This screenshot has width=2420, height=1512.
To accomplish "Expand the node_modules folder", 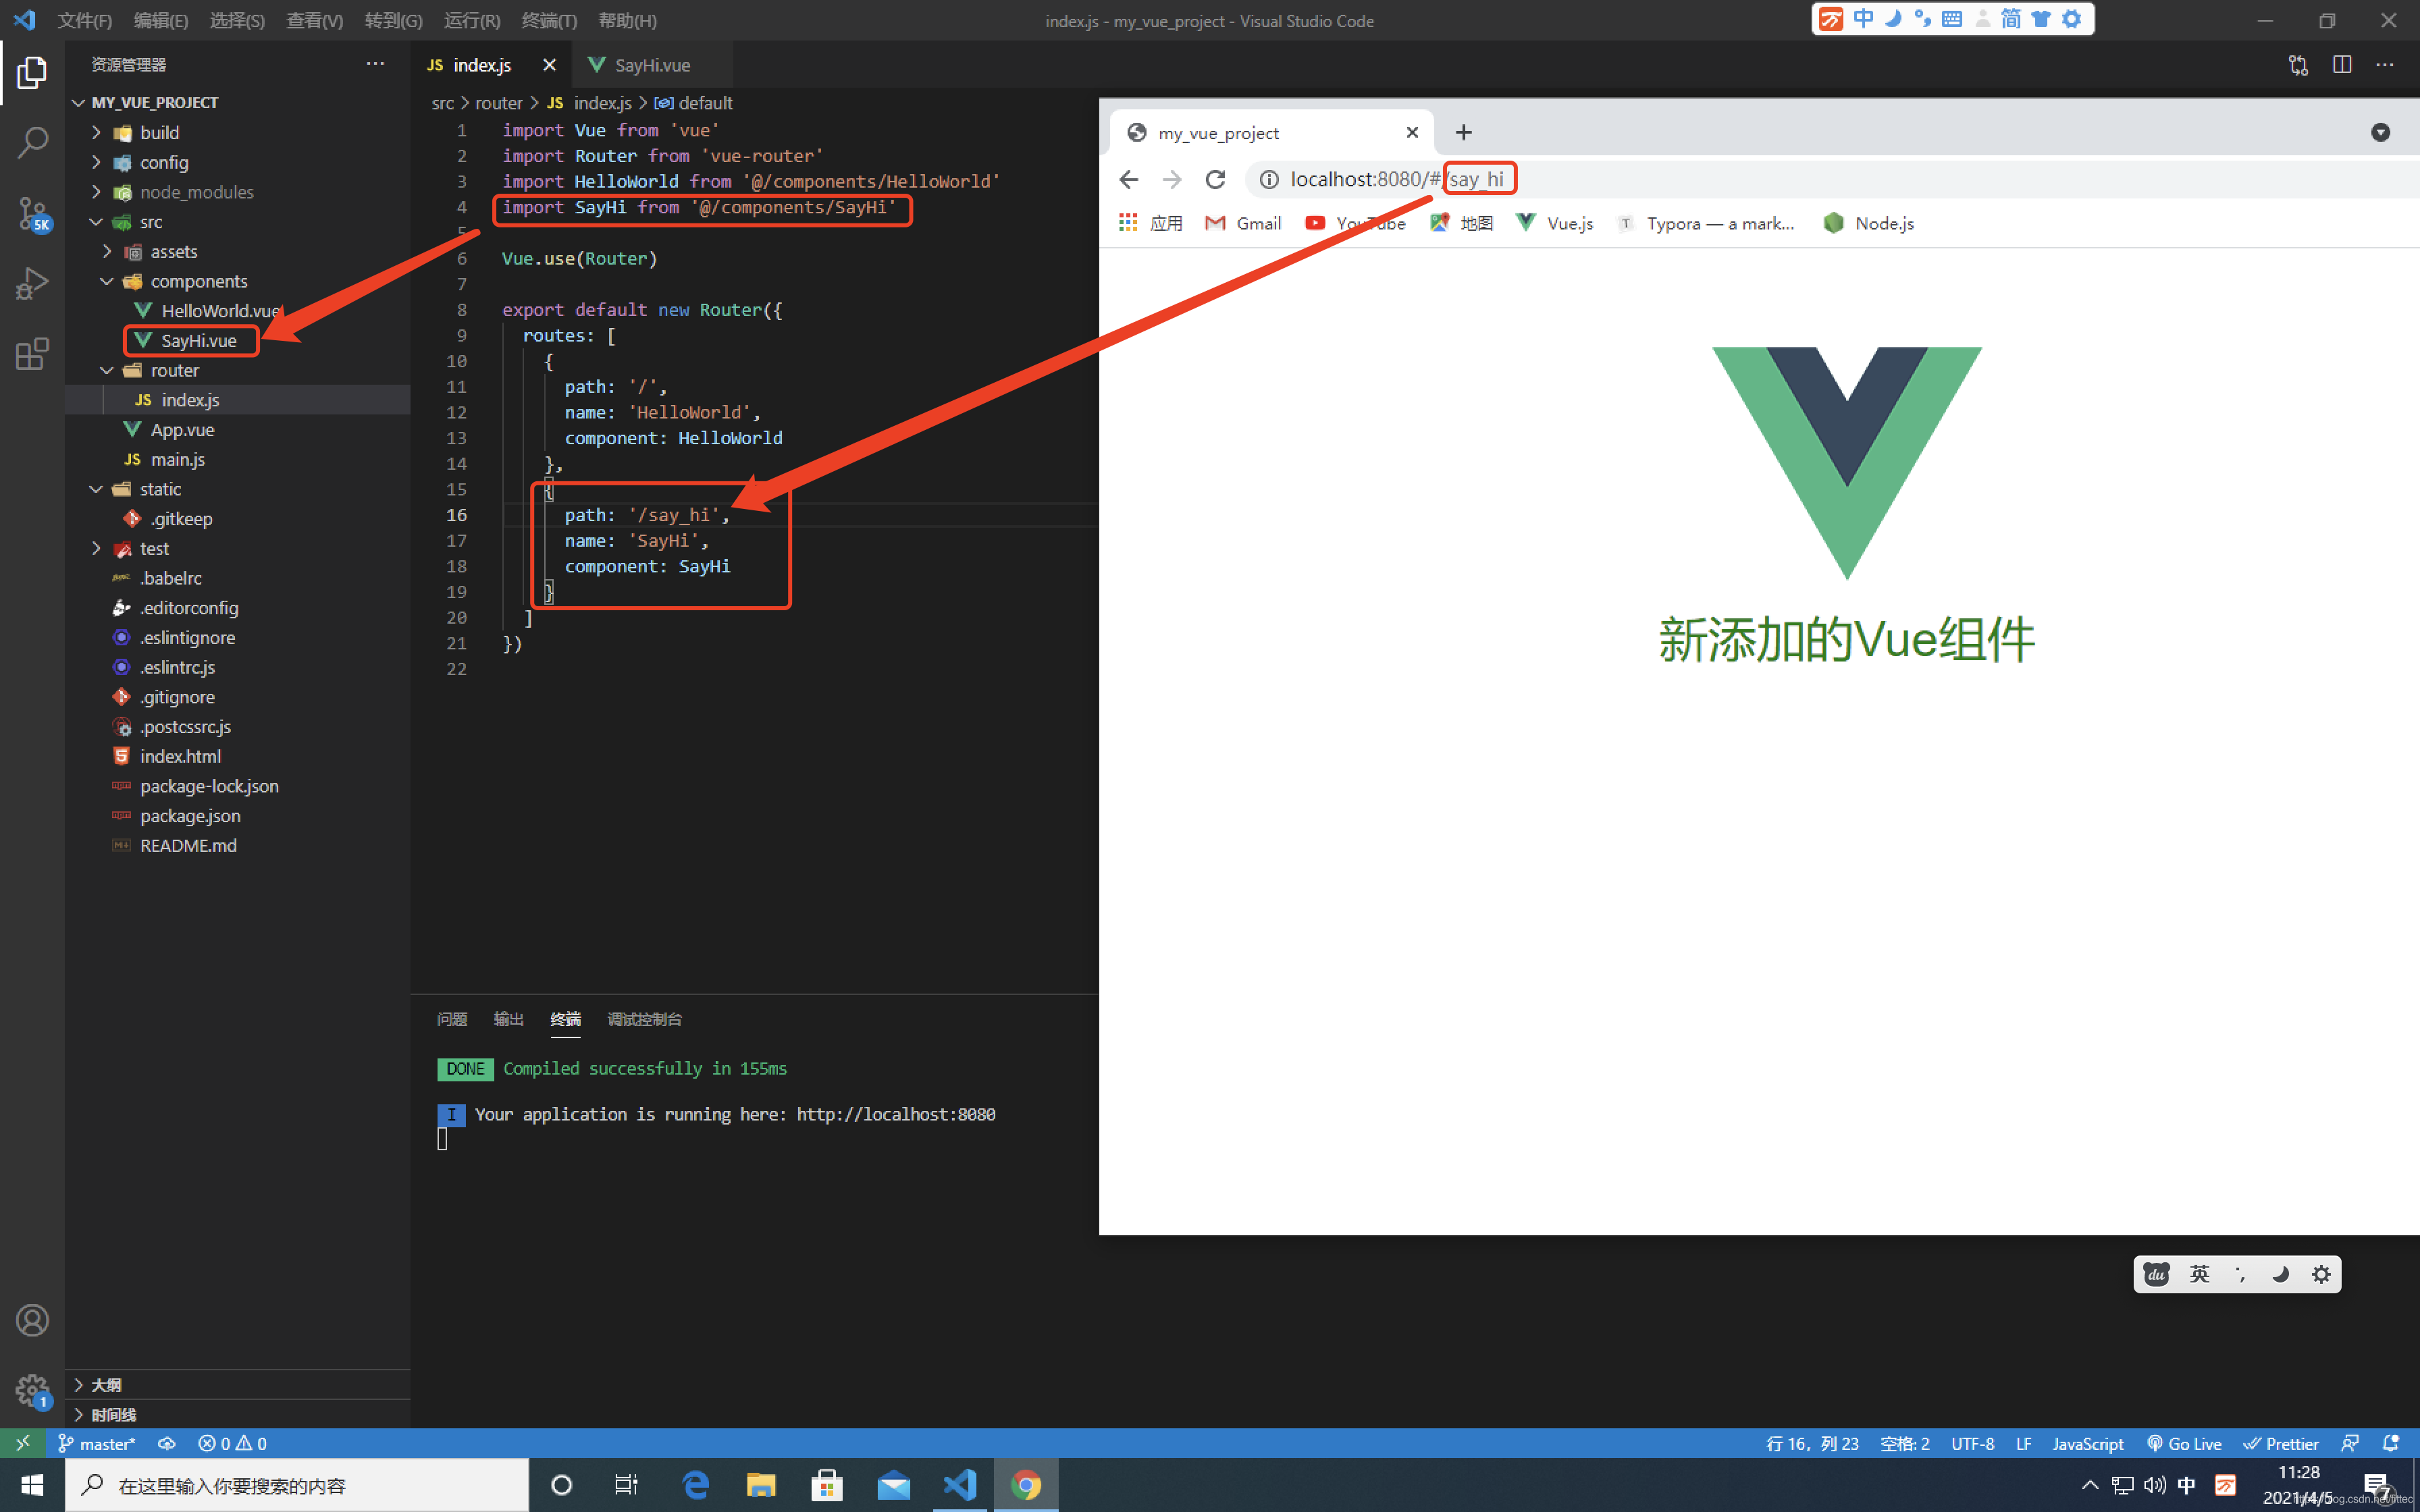I will [x=96, y=191].
